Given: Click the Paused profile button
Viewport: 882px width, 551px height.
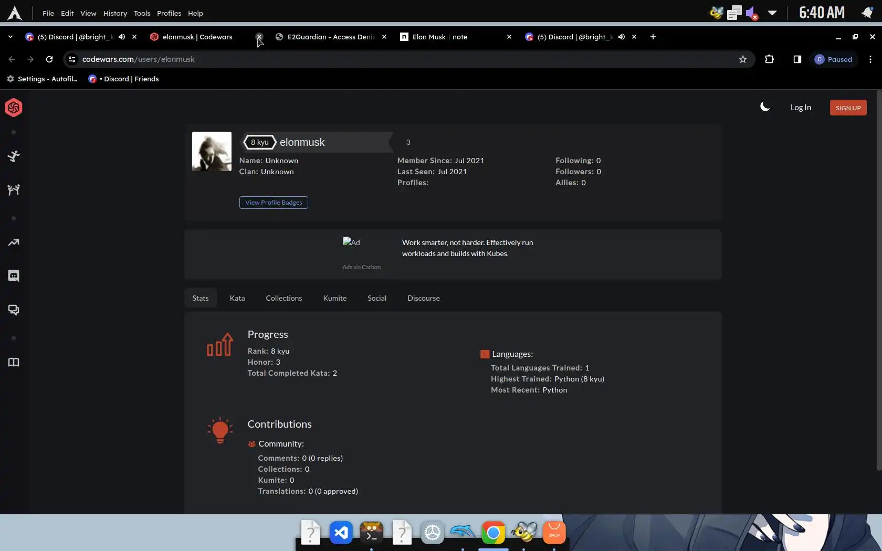Looking at the screenshot, I should point(833,59).
